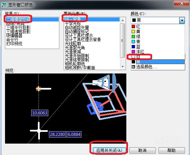Select 三维透视投影 context item
The image size is (190, 155).
pyautogui.click(x=18, y=32)
